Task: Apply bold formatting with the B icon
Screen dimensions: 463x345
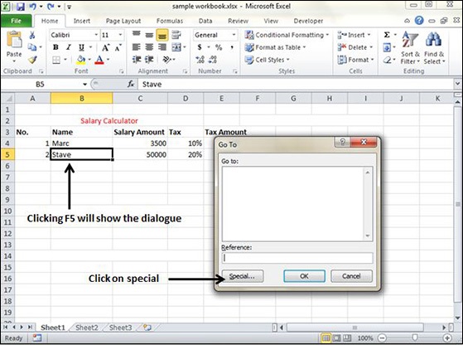Action: coord(55,47)
